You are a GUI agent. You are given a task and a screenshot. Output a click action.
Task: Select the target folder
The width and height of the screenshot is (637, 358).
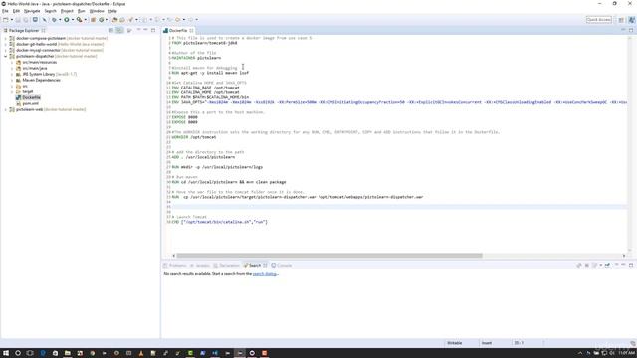[28, 91]
